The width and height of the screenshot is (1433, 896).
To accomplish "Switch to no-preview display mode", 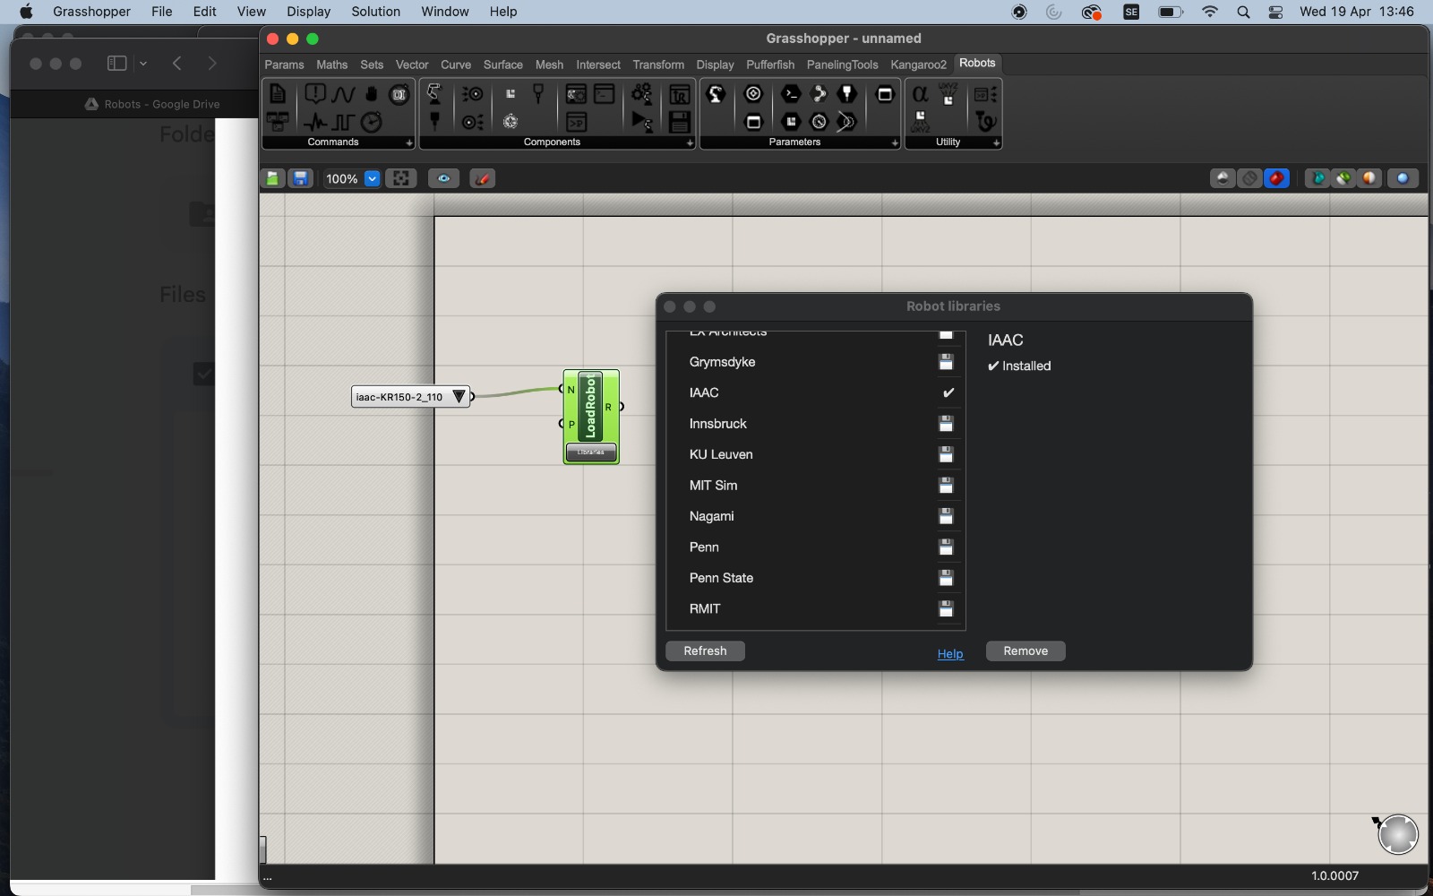I will pos(1223,178).
